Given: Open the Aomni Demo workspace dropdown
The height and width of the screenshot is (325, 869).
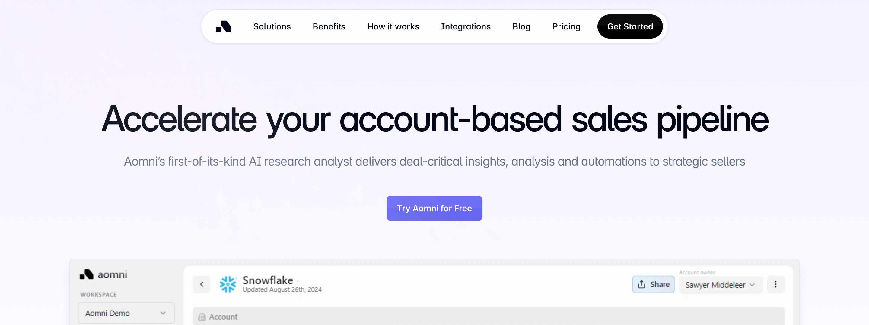Looking at the screenshot, I should pyautogui.click(x=126, y=313).
